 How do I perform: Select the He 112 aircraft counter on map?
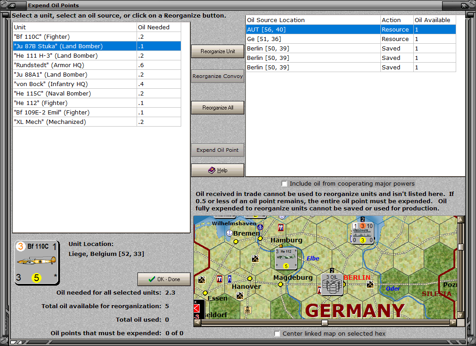click(x=286, y=259)
